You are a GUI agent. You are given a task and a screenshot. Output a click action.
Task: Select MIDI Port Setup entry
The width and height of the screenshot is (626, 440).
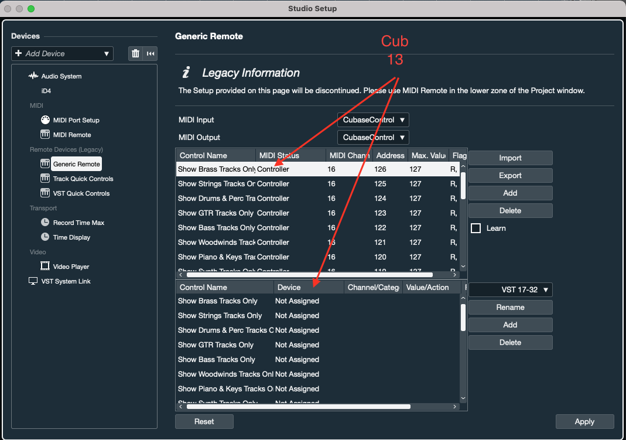coord(76,120)
